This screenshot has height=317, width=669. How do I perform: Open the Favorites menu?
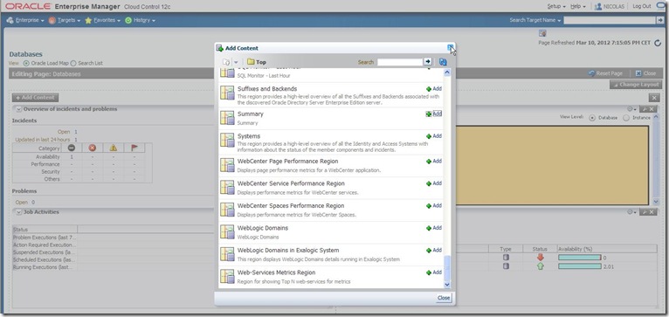102,20
